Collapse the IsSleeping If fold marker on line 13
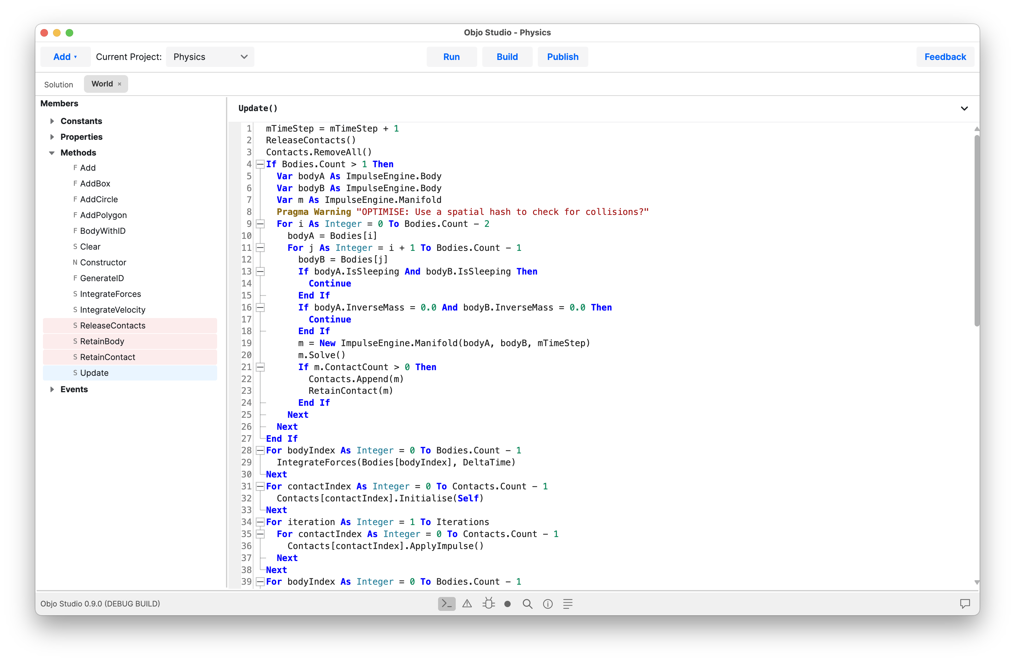The height and width of the screenshot is (662, 1015). pyautogui.click(x=260, y=272)
